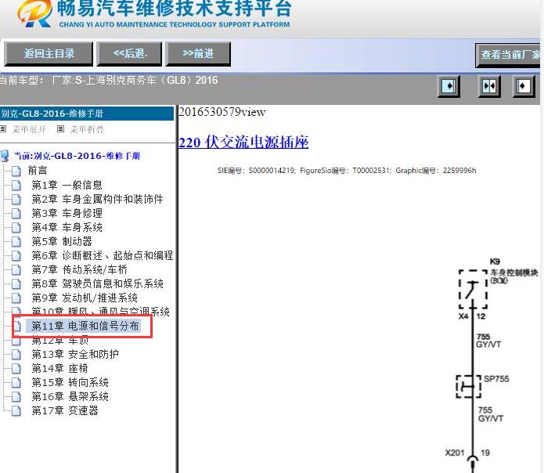Screen dimensions: 544x473
Task: Go forward with the >>前进 button
Action: 198,54
